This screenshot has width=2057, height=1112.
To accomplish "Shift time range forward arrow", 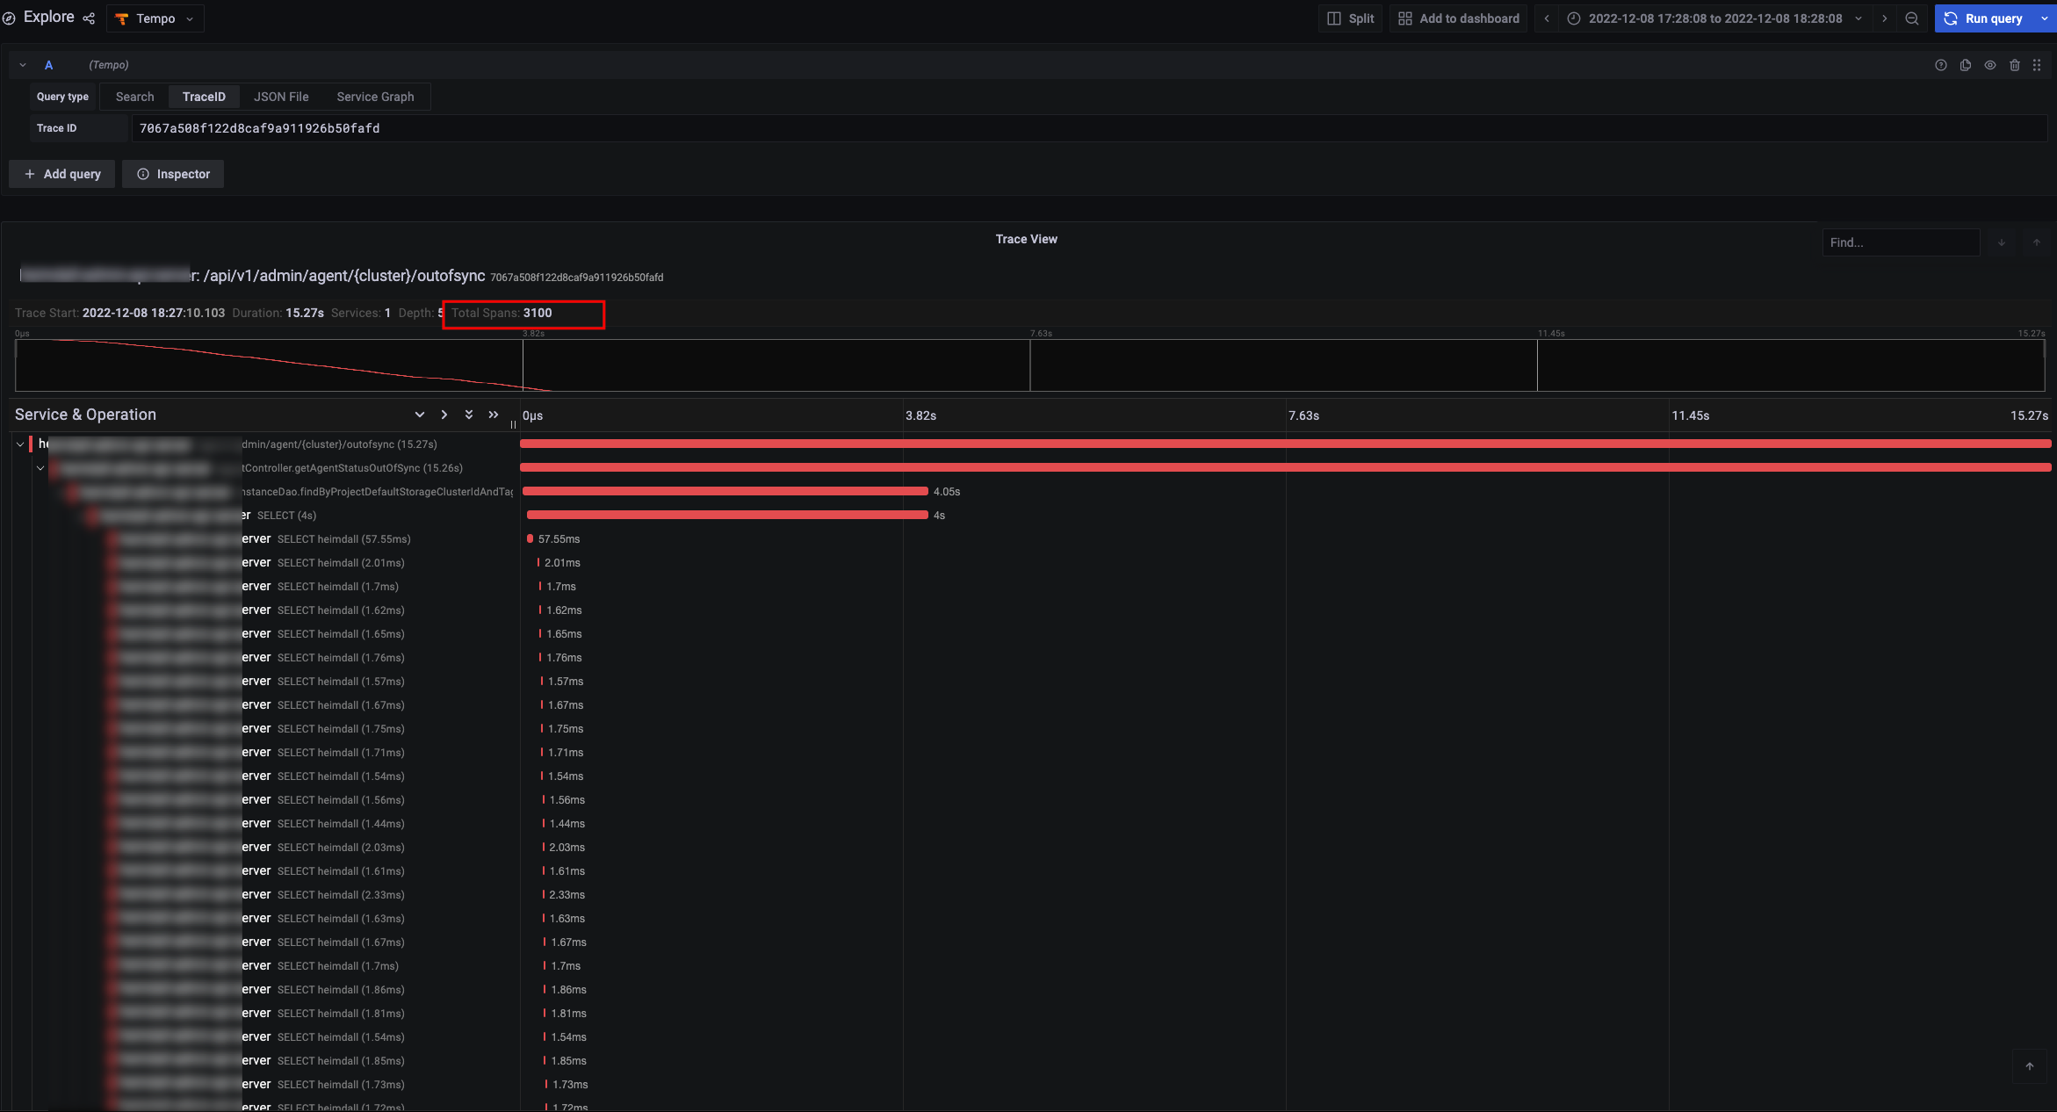I will coord(1884,18).
